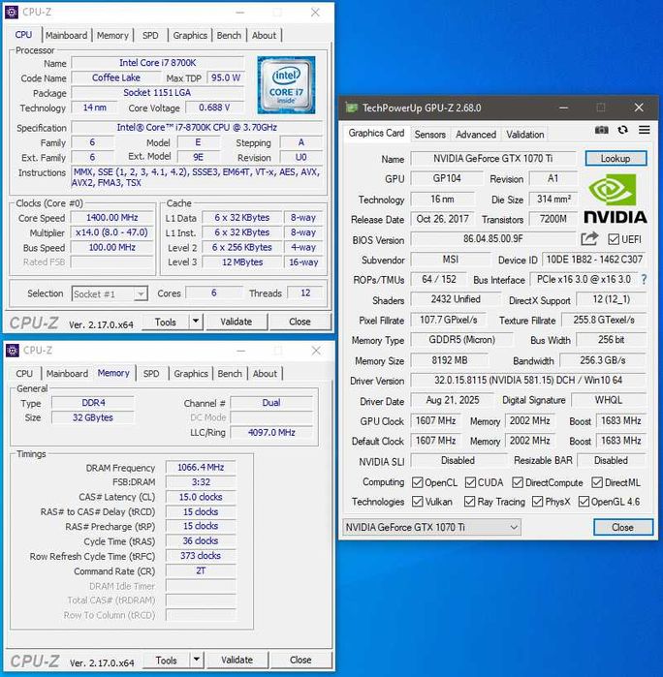Switch to Advanced tab in GPU-Z
663x677 pixels.
tap(476, 135)
